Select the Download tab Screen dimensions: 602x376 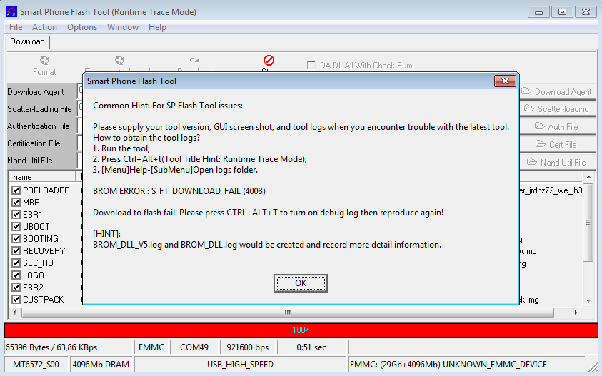coord(27,41)
